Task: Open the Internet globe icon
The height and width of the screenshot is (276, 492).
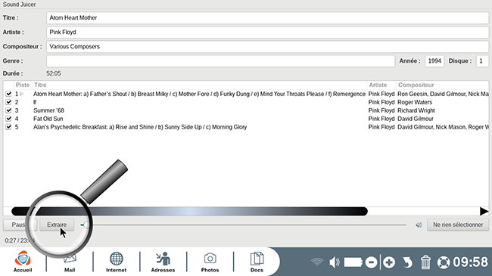Action: [x=116, y=262]
